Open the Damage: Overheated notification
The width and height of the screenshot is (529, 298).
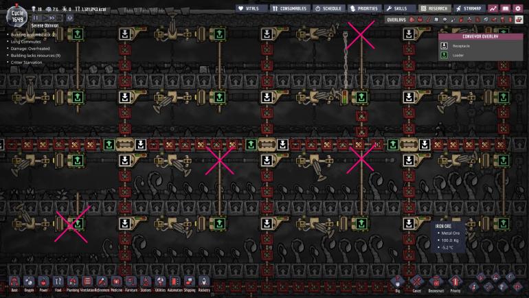pyautogui.click(x=30, y=49)
